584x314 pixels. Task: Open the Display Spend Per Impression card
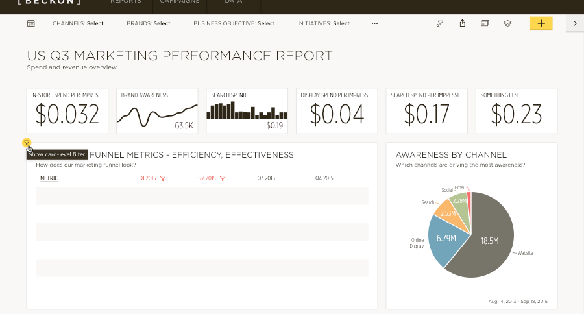(x=337, y=111)
